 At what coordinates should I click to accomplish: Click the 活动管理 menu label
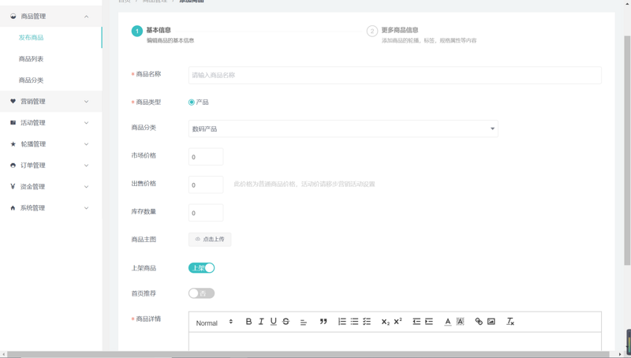33,123
